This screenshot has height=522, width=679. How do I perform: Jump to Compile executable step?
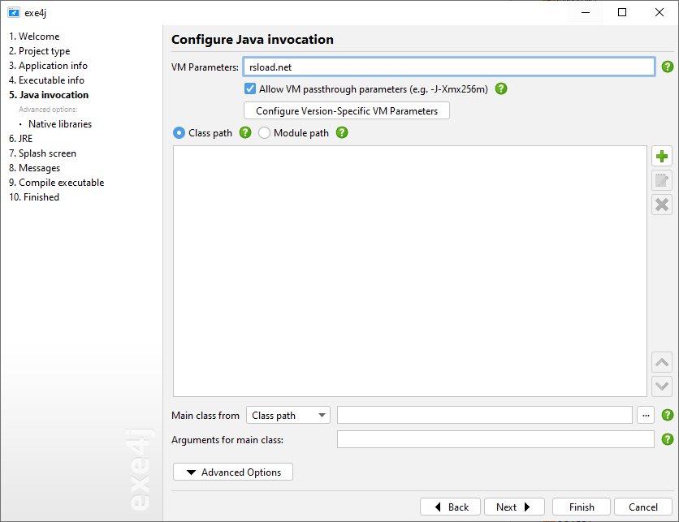(x=56, y=183)
